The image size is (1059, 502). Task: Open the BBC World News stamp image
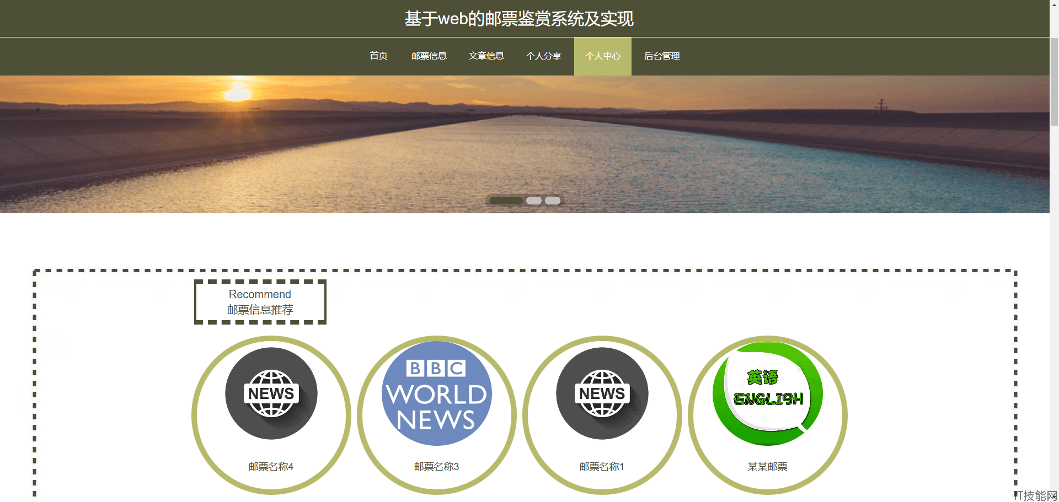437,393
